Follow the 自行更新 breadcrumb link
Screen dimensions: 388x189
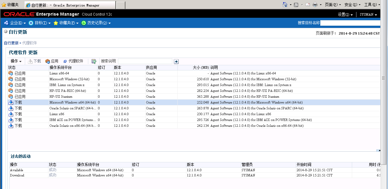coord(11,43)
